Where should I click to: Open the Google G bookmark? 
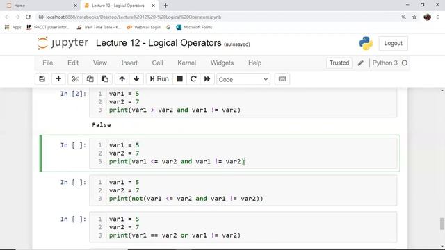tap(168, 28)
